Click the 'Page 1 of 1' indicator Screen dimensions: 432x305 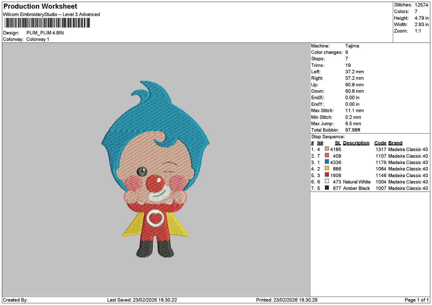click(x=416, y=300)
